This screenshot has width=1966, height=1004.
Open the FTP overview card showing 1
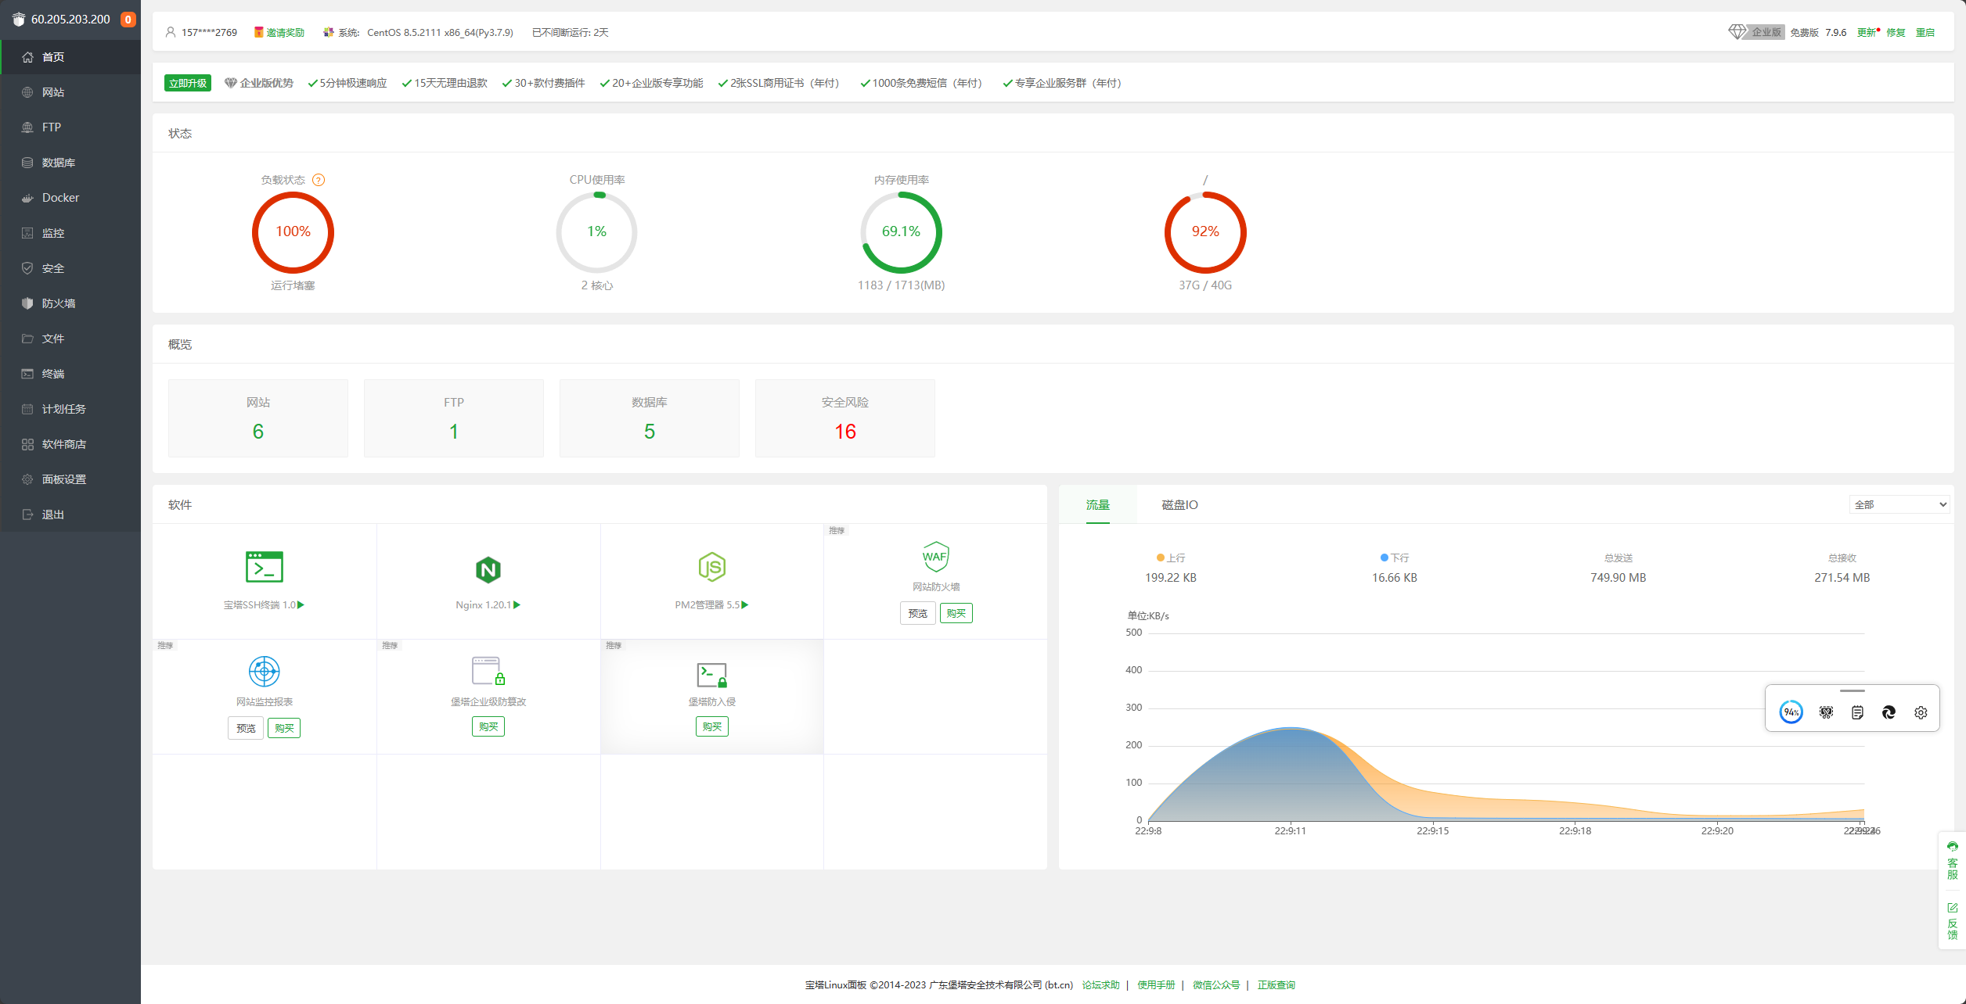click(x=454, y=418)
